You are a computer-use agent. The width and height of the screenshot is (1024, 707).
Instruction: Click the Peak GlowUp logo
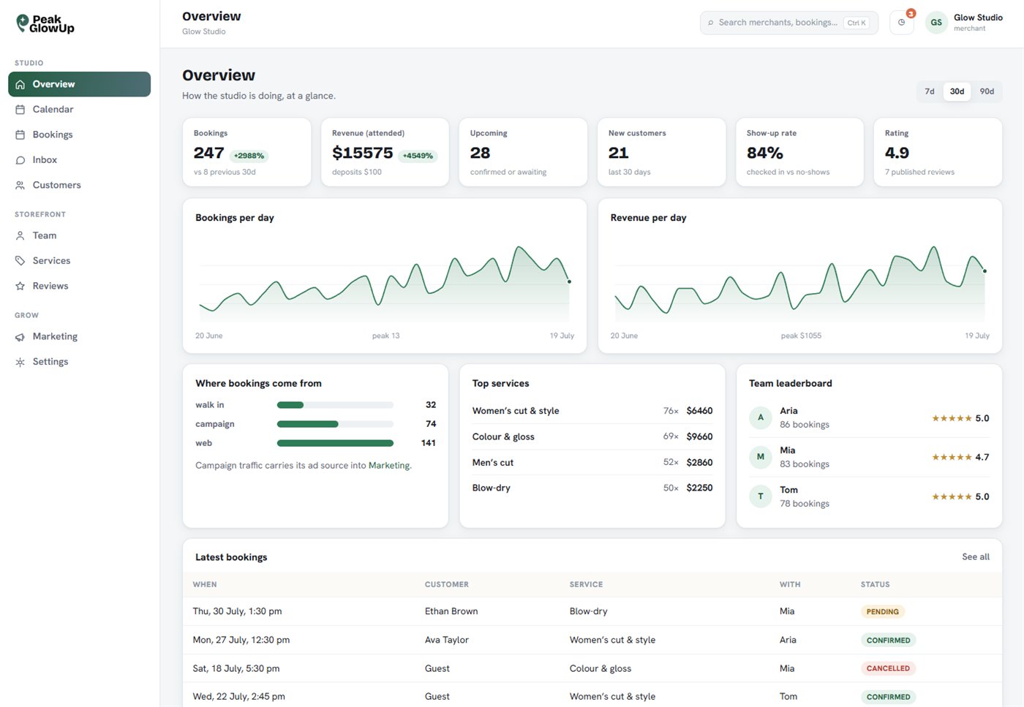45,24
